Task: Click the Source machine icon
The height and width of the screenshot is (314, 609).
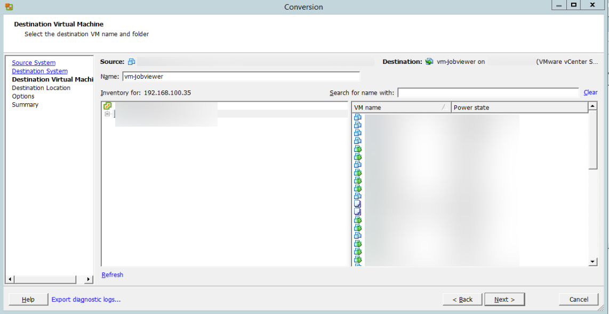Action: (x=132, y=62)
